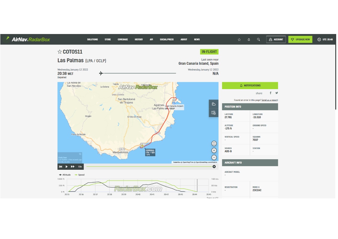Open the map layers settings icon
Image resolution: width=338 pixels, height=239 pixels.
click(214, 113)
